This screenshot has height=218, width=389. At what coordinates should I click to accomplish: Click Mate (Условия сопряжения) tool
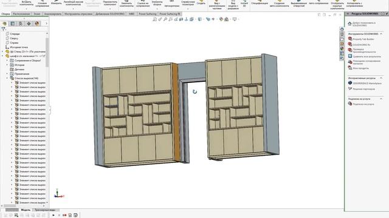tap(42, 4)
